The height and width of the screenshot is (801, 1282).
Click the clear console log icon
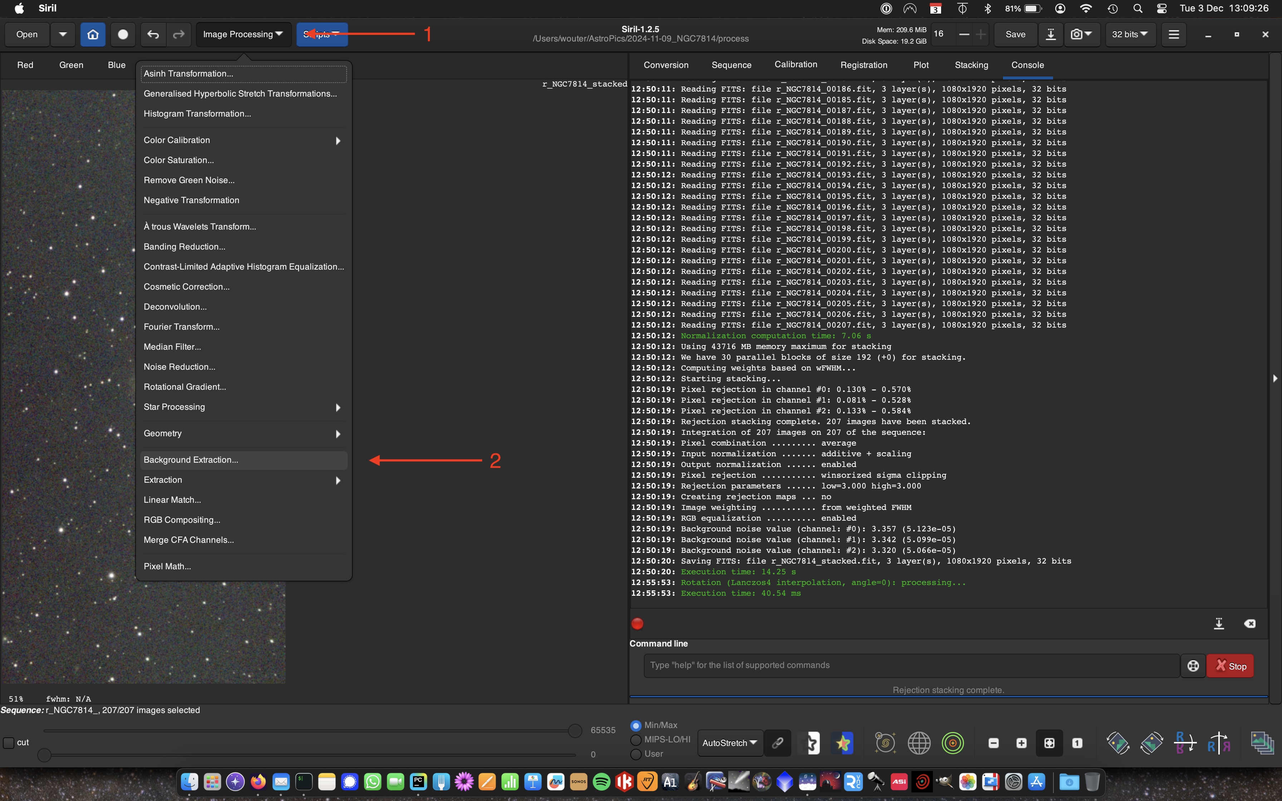pyautogui.click(x=1250, y=624)
